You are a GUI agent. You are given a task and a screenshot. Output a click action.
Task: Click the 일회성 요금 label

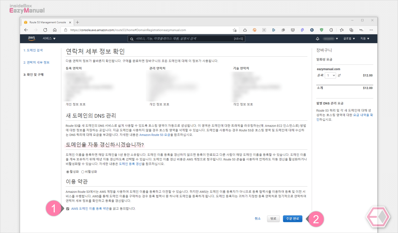coord(324,59)
